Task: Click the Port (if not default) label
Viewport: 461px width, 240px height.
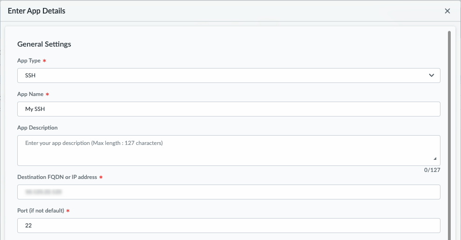Action: (x=41, y=211)
